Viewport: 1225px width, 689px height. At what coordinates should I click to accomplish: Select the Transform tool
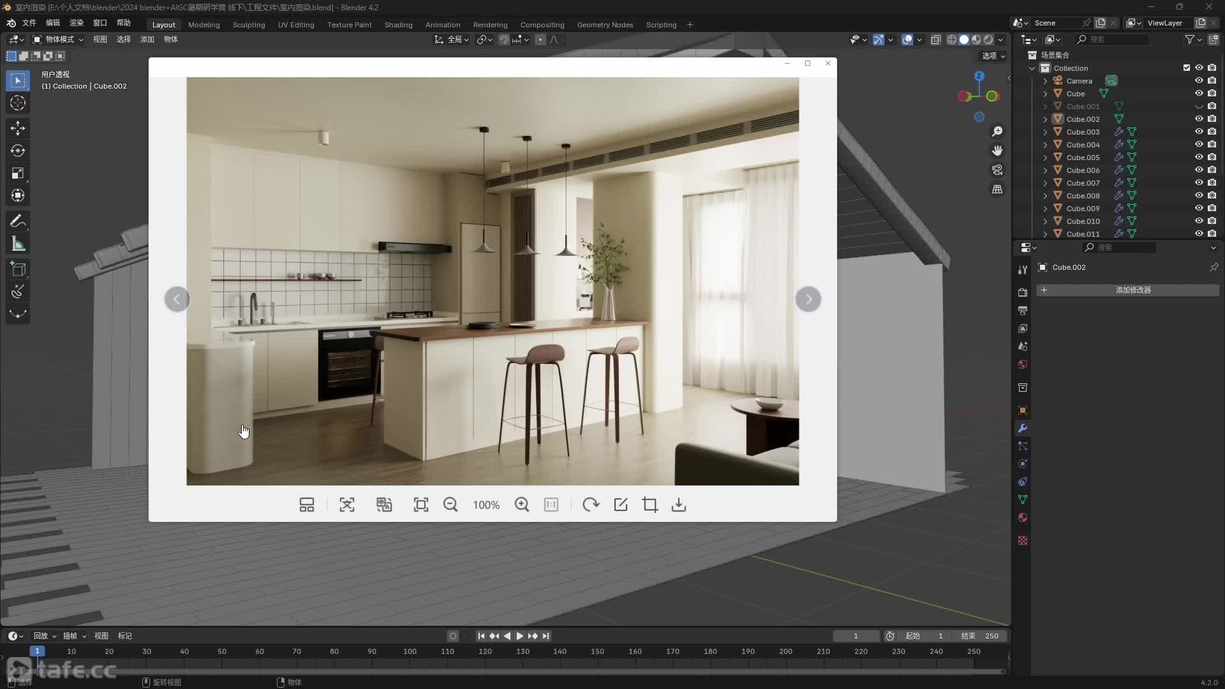click(18, 195)
